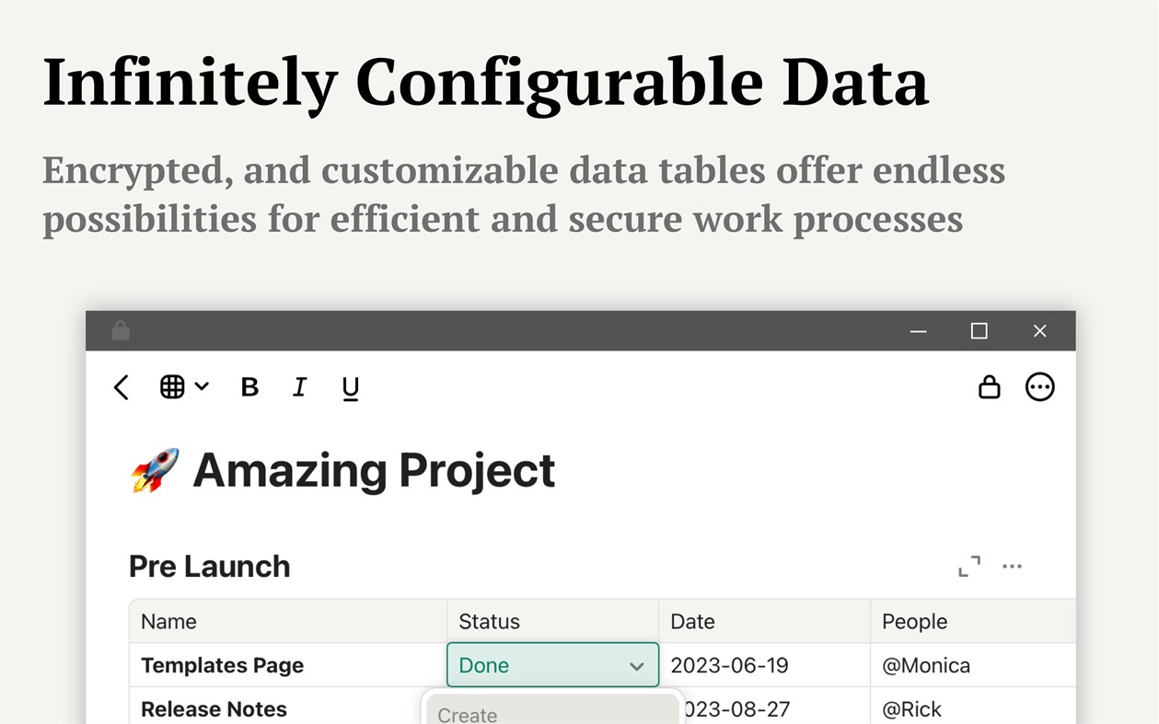Toggle underline formatting

(350, 388)
